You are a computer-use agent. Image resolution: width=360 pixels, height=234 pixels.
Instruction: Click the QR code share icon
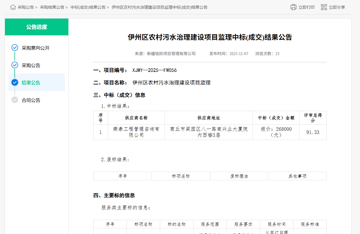(x=324, y=7)
